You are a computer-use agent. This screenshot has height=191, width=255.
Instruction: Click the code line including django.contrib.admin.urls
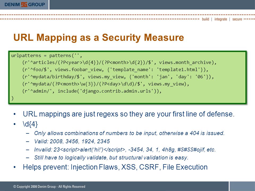[x=92, y=91]
